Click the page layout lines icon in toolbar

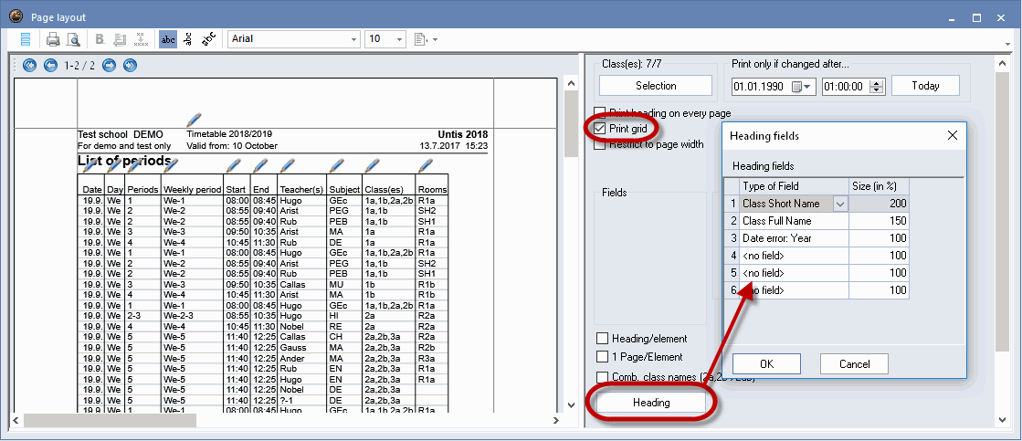pyautogui.click(x=26, y=39)
